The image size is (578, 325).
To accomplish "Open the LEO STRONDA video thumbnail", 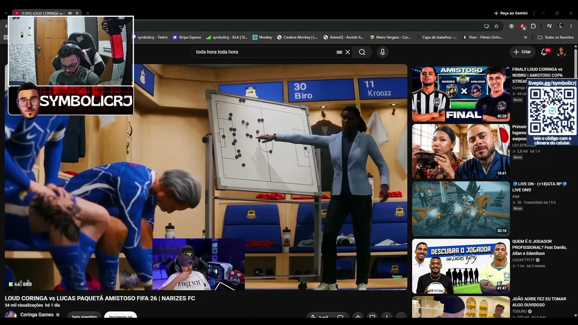I will 461,152.
